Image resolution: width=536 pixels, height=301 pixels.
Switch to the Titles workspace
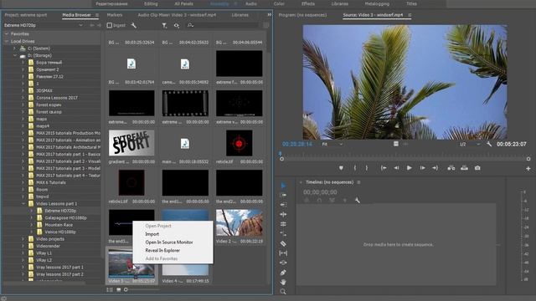pyautogui.click(x=411, y=3)
